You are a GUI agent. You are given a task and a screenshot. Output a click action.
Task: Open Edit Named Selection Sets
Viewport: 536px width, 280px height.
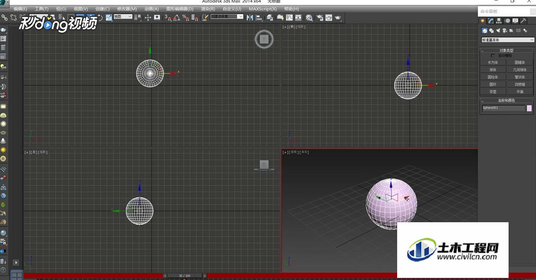(205, 17)
